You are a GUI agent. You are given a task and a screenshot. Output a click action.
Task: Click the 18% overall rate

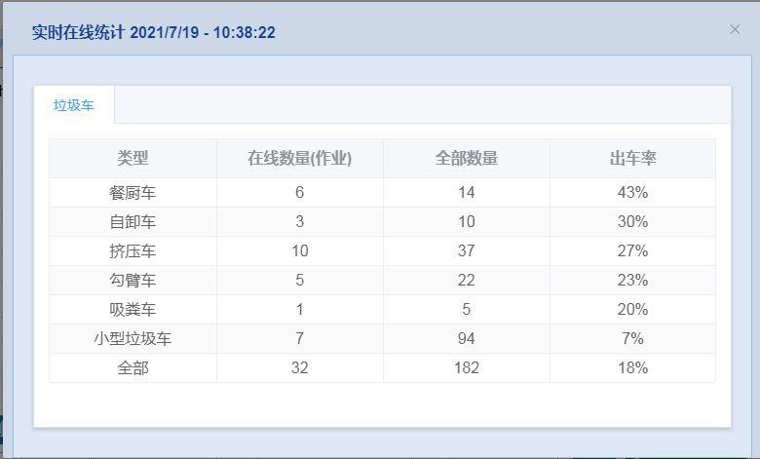point(632,367)
